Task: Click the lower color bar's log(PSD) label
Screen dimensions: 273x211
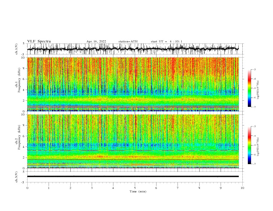Action: tap(258, 147)
